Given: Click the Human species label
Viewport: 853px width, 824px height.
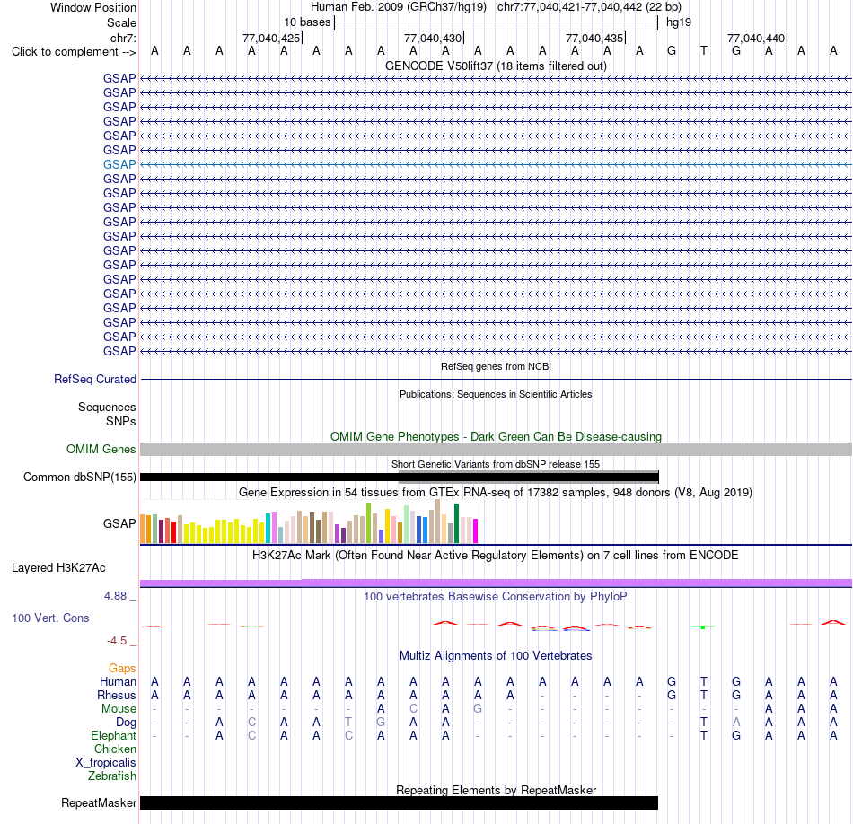Looking at the screenshot, I should pyautogui.click(x=118, y=682).
